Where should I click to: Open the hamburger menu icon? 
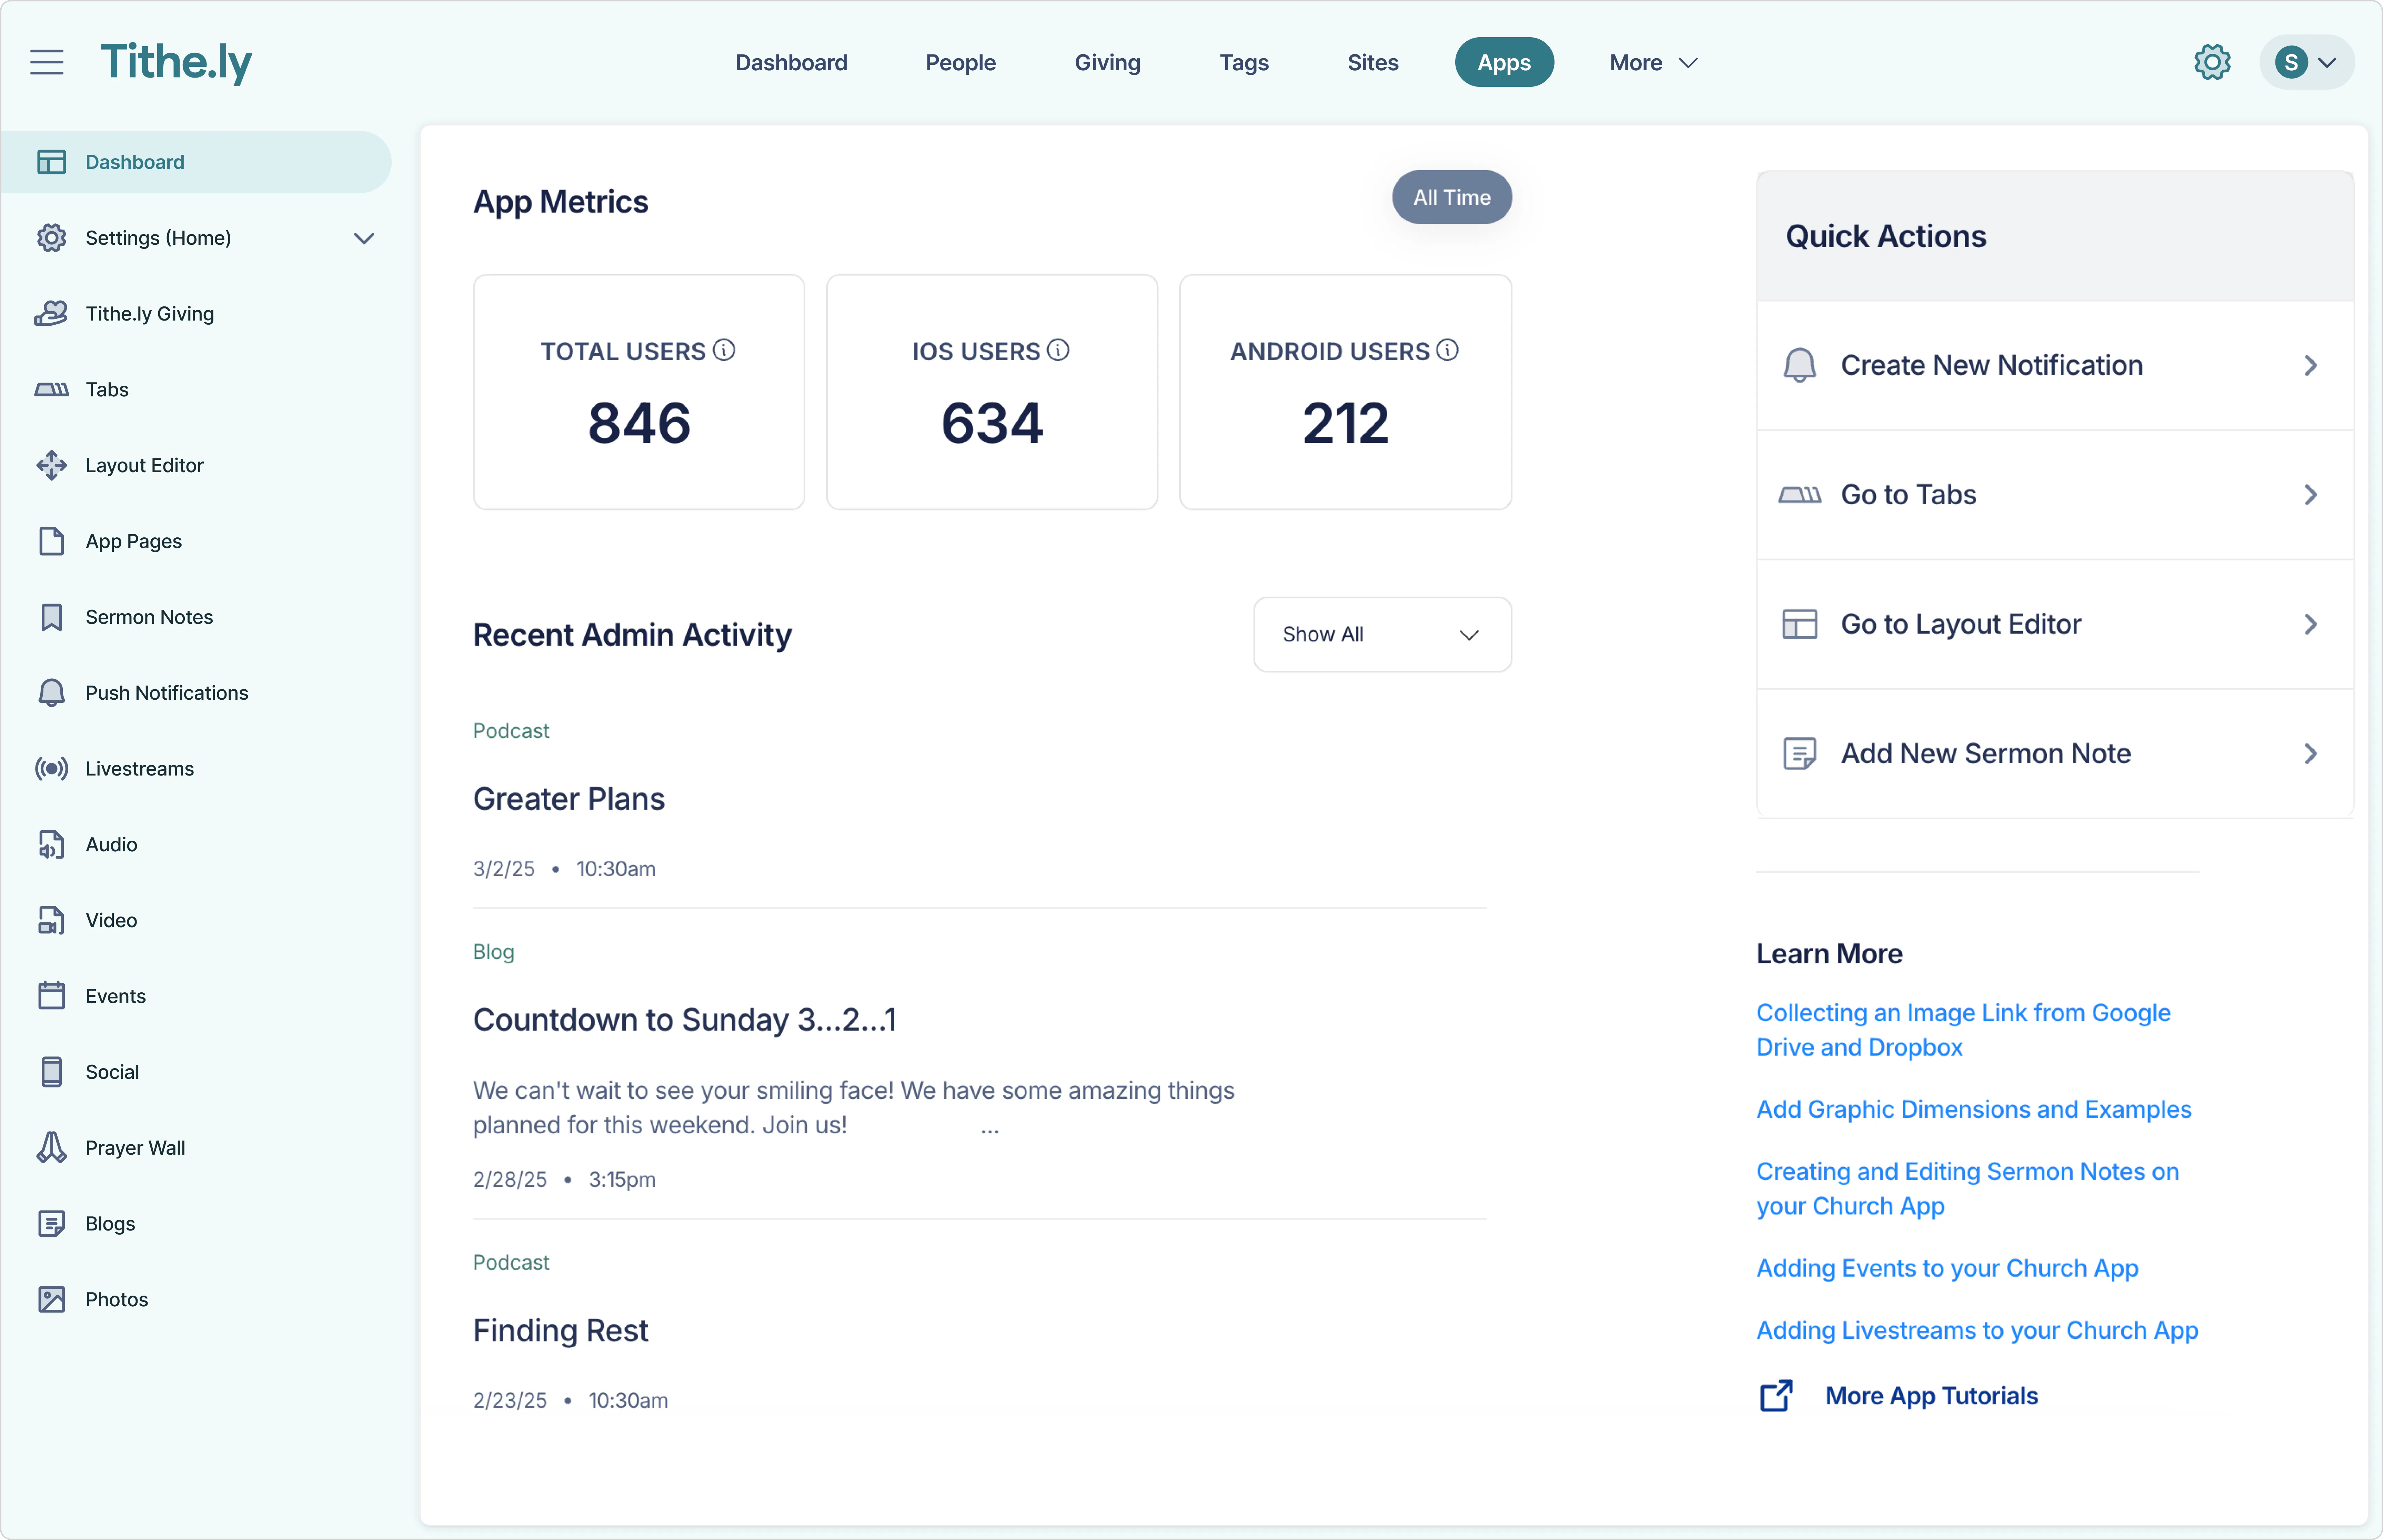[47, 62]
